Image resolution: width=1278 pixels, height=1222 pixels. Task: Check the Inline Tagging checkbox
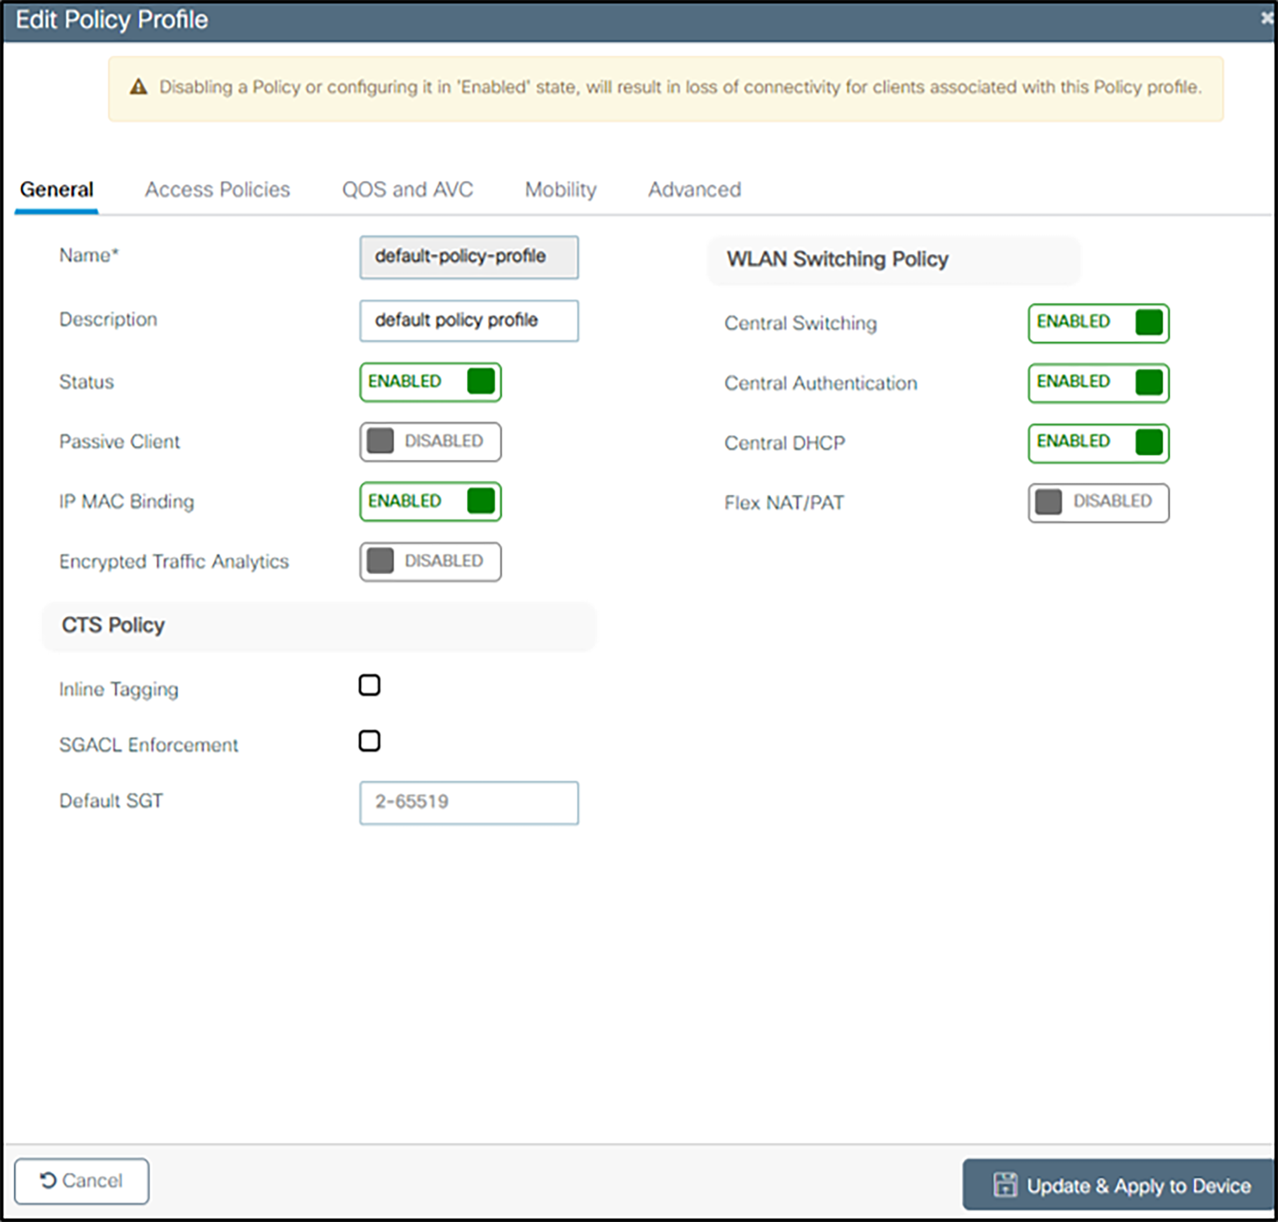369,685
